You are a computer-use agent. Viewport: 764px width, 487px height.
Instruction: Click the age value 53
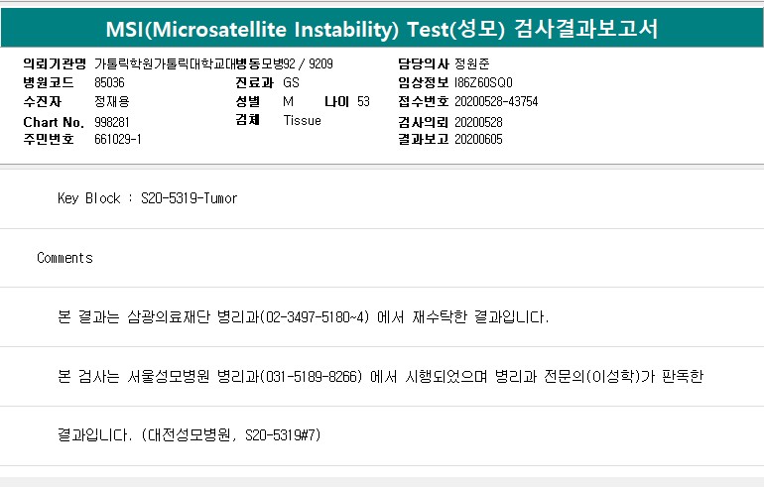point(363,101)
